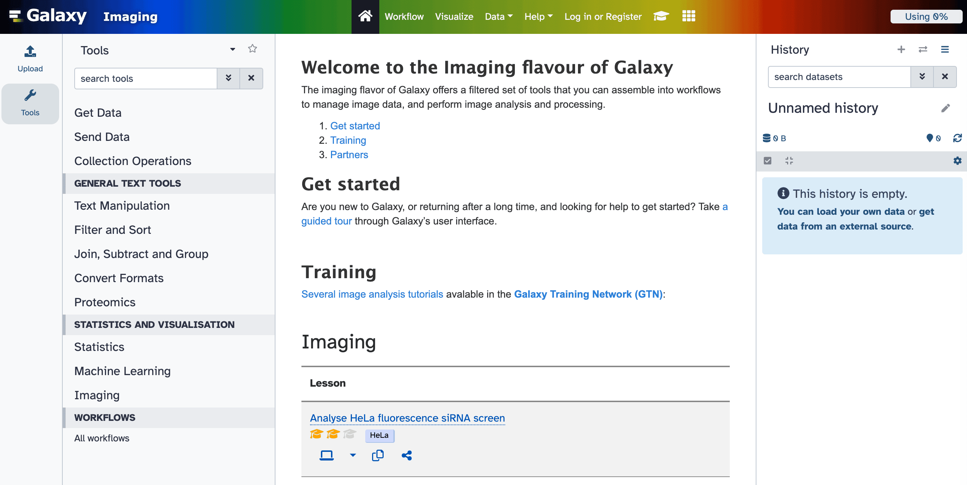Click the Galaxy home icon in navbar

click(x=365, y=17)
